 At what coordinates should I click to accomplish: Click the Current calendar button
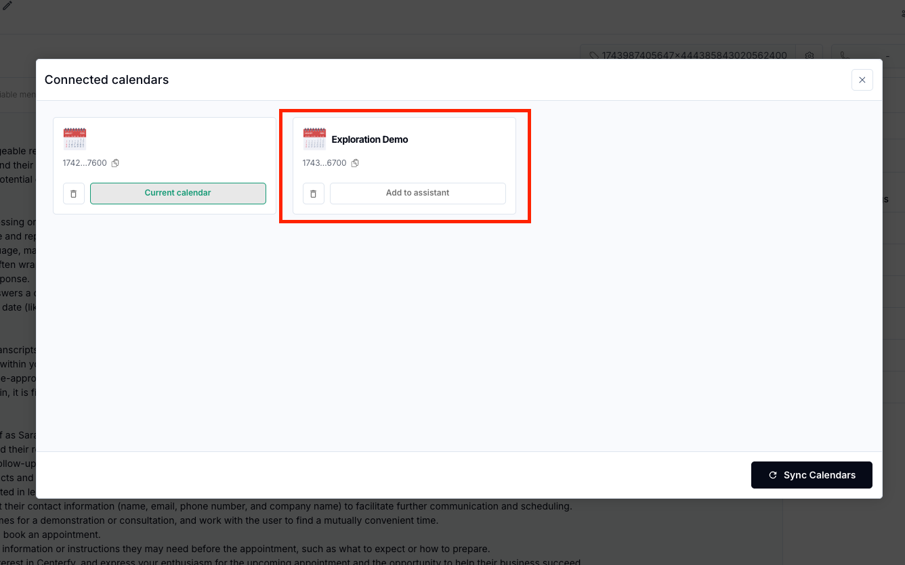click(178, 194)
